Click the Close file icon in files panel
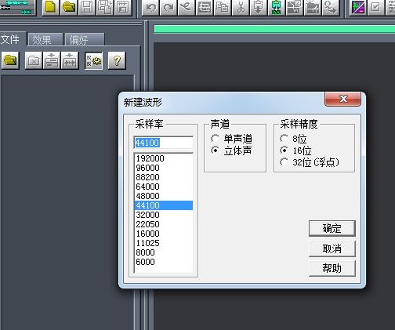395x330 pixels. click(x=34, y=60)
